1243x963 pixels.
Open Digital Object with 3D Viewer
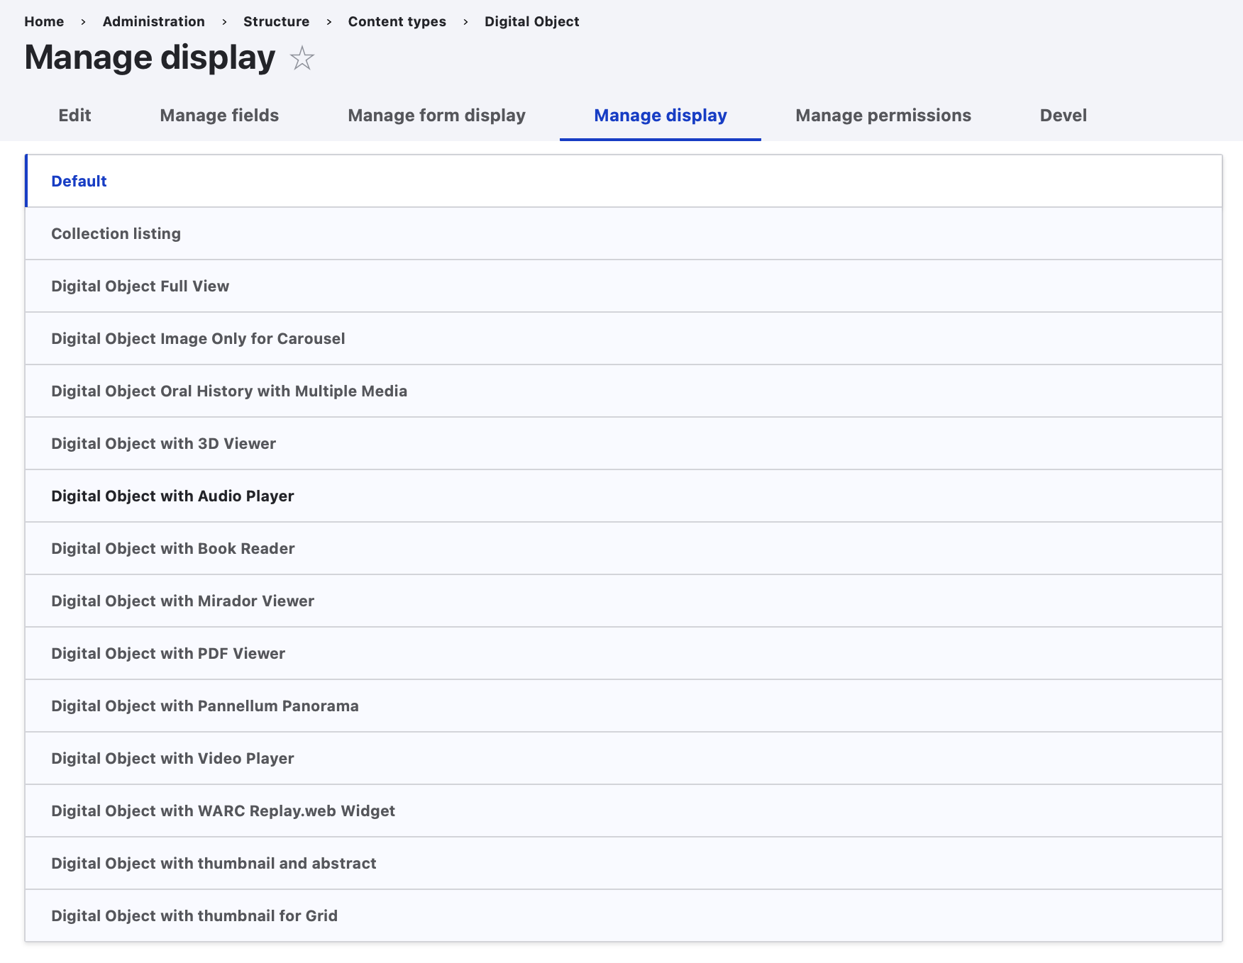pyautogui.click(x=163, y=444)
